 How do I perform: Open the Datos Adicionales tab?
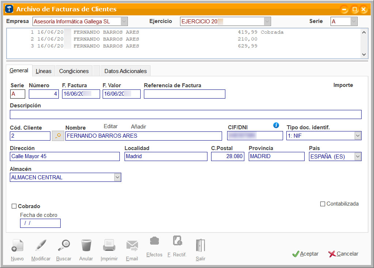126,71
